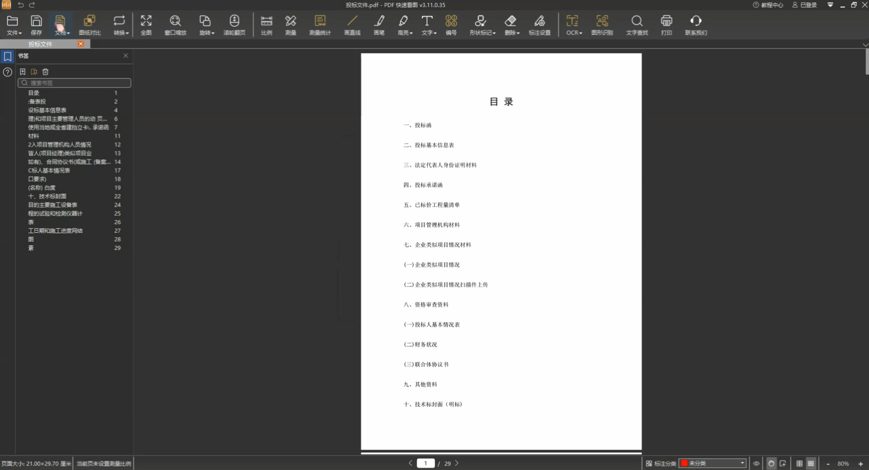The height and width of the screenshot is (470, 869).
Task: Toggle 滚轮翻页 scroll wheel page-turn mode
Action: [x=234, y=25]
